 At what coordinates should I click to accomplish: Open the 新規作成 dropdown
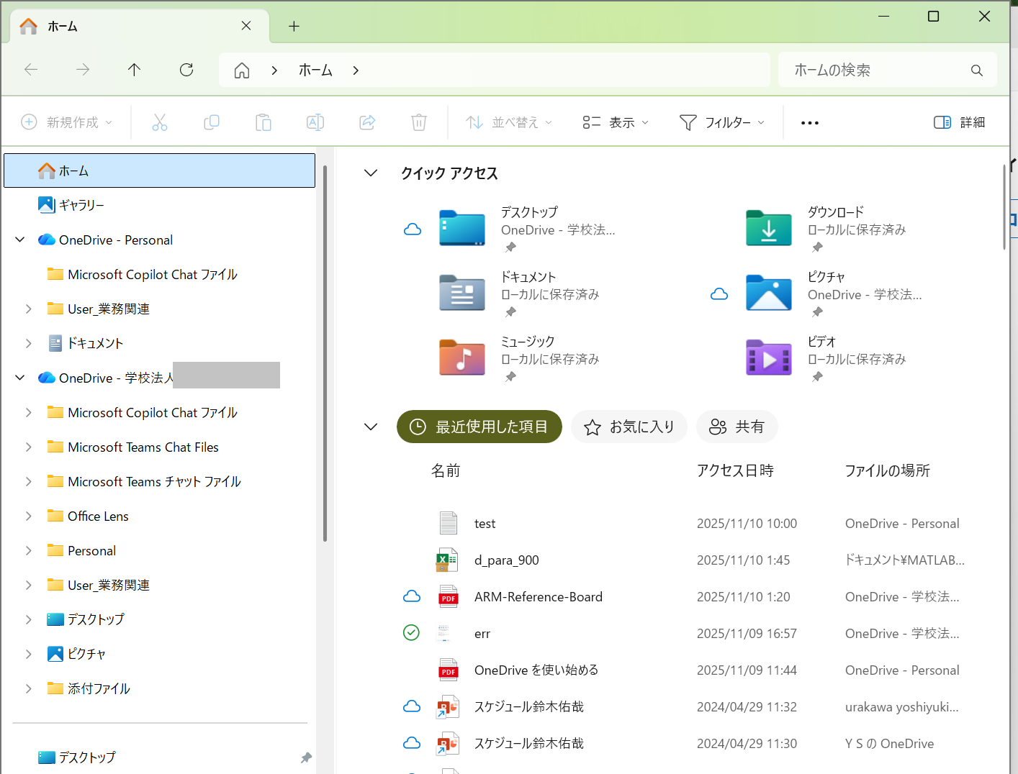(x=67, y=122)
